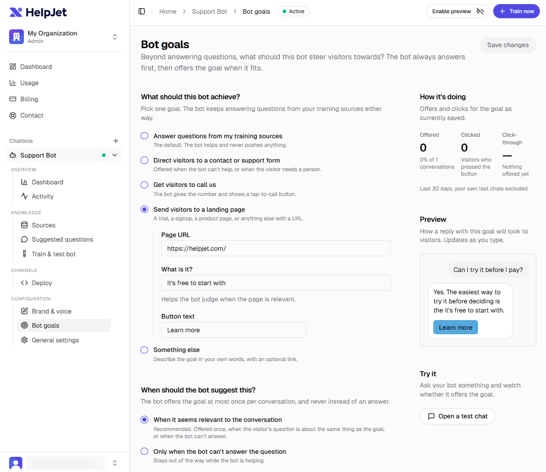Click 'Last 30 days, your own test chats excluded.'
The image size is (546, 472).
(474, 189)
